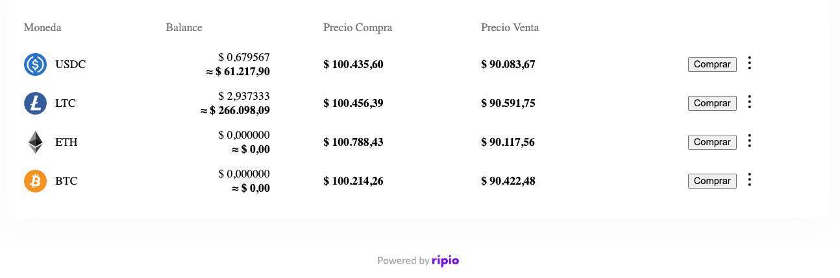The width and height of the screenshot is (840, 278).
Task: Click the Moneda column header
Action: 43,27
